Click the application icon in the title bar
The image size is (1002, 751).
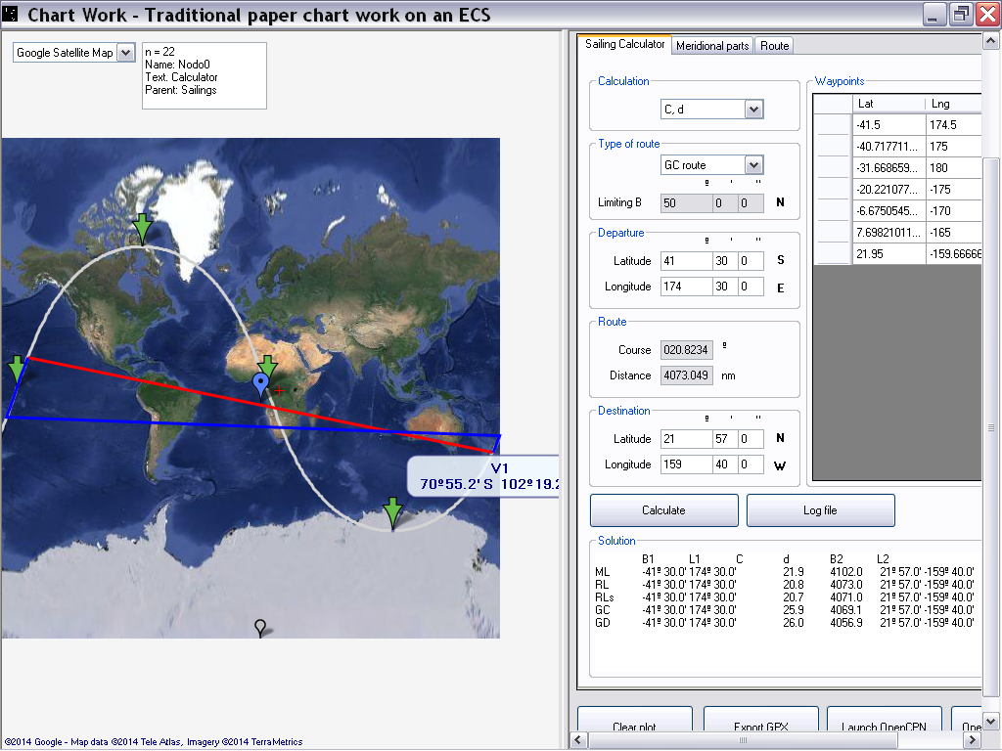(11, 14)
